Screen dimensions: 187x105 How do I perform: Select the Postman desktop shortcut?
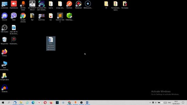pyautogui.click(x=69, y=5)
